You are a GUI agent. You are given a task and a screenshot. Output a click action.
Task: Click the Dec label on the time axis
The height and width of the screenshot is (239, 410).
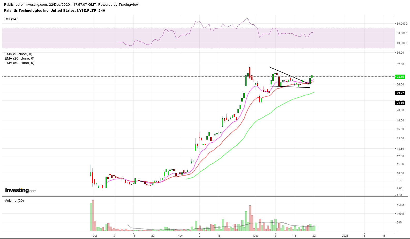256,236
